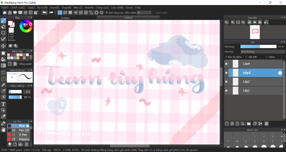This screenshot has width=286, height=152.
Task: Hide the unselected Lớp2 layer
Action: pyautogui.click(x=226, y=82)
